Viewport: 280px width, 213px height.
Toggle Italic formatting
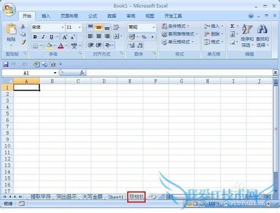click(43, 37)
